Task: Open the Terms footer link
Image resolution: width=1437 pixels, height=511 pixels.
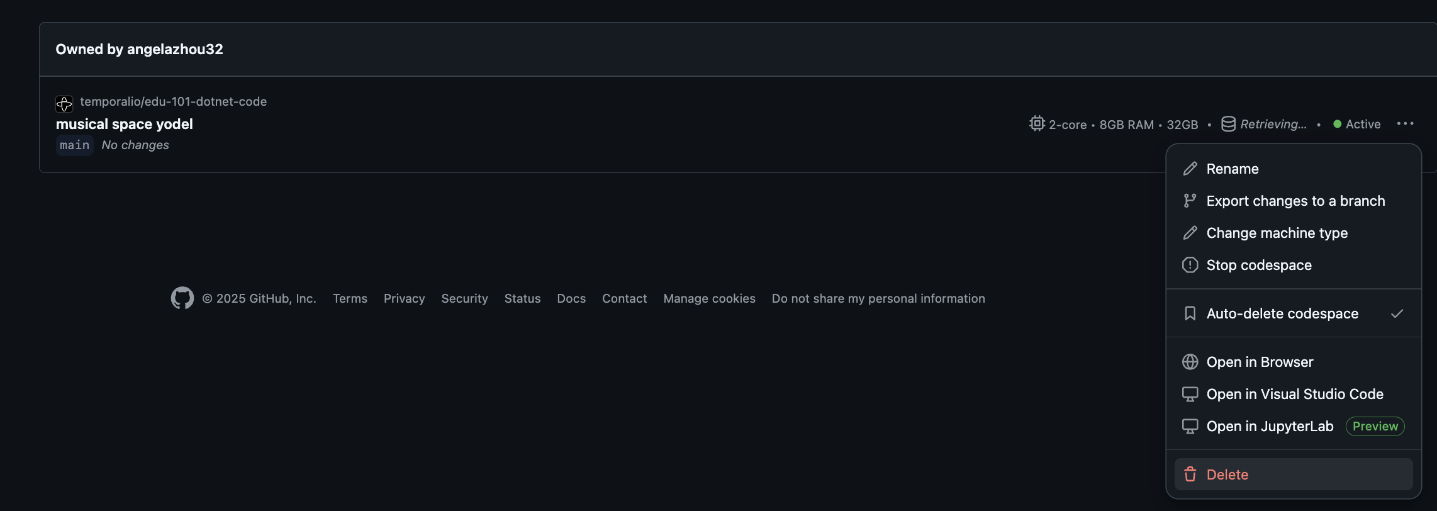Action: 350,298
